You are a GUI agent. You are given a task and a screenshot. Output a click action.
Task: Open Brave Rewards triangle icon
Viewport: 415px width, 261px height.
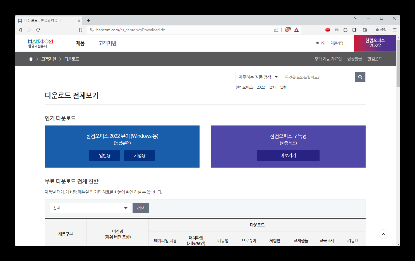coord(296,30)
